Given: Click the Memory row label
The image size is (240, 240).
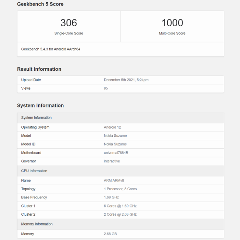Looking at the screenshot, I should point(28,234).
